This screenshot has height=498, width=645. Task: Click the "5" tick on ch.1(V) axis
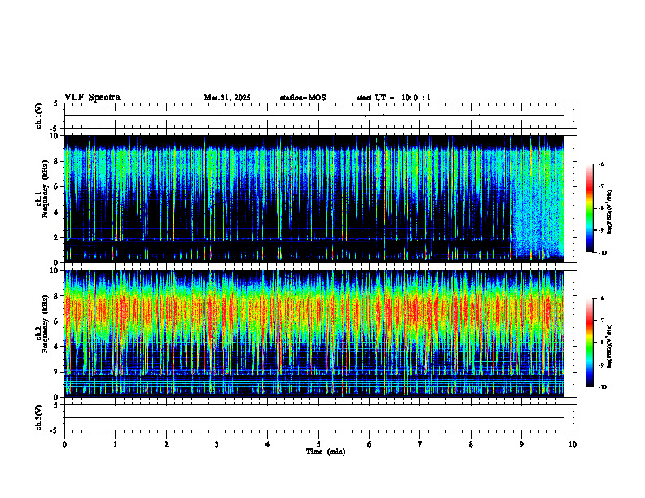[57, 103]
